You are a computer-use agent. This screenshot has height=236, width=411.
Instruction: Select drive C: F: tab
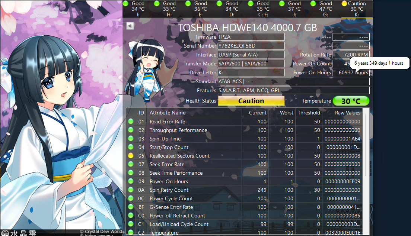(x=263, y=9)
